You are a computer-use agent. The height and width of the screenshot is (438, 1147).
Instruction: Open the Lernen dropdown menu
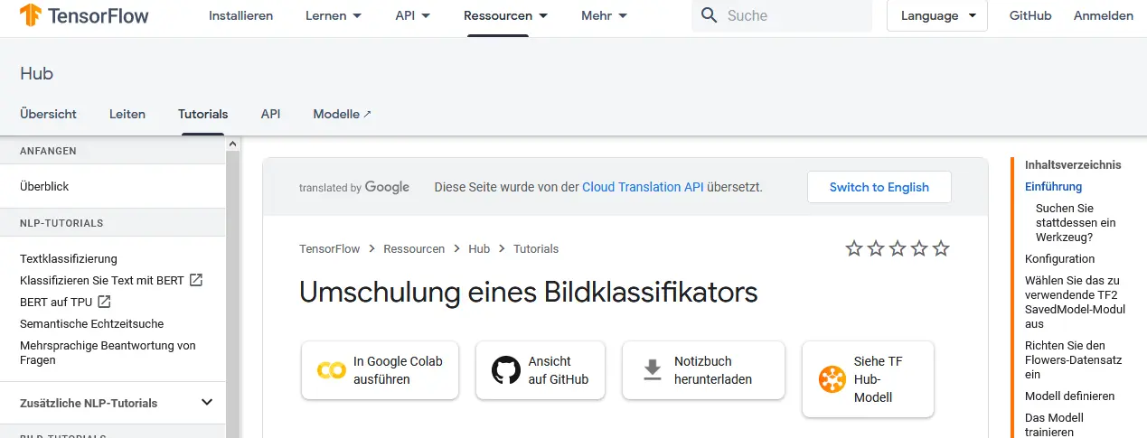tap(334, 15)
